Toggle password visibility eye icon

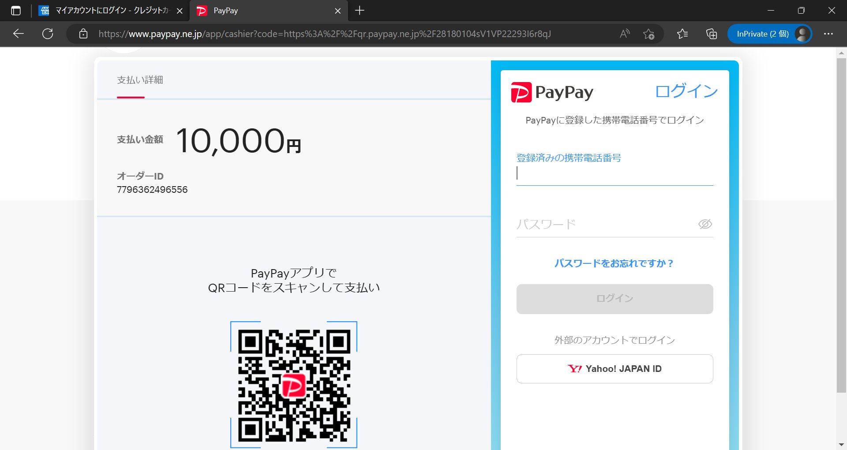(x=705, y=224)
